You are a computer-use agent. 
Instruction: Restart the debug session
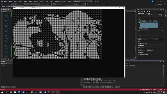[62, 4]
